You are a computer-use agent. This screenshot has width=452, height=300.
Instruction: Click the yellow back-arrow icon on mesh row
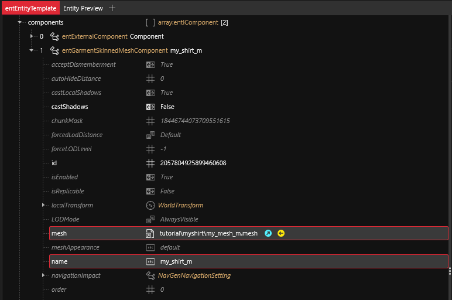click(281, 233)
